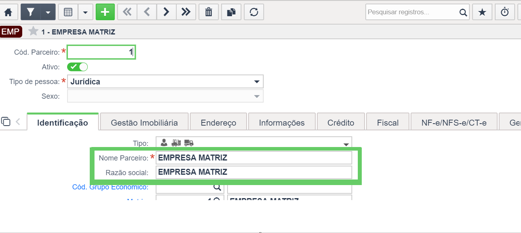Expand the Tipo de pessoa dropdown

256,82
